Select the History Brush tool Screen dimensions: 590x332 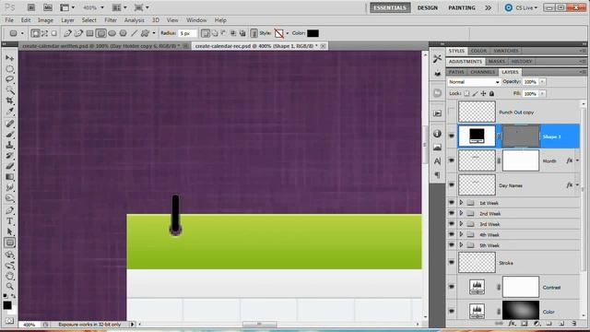(10, 156)
